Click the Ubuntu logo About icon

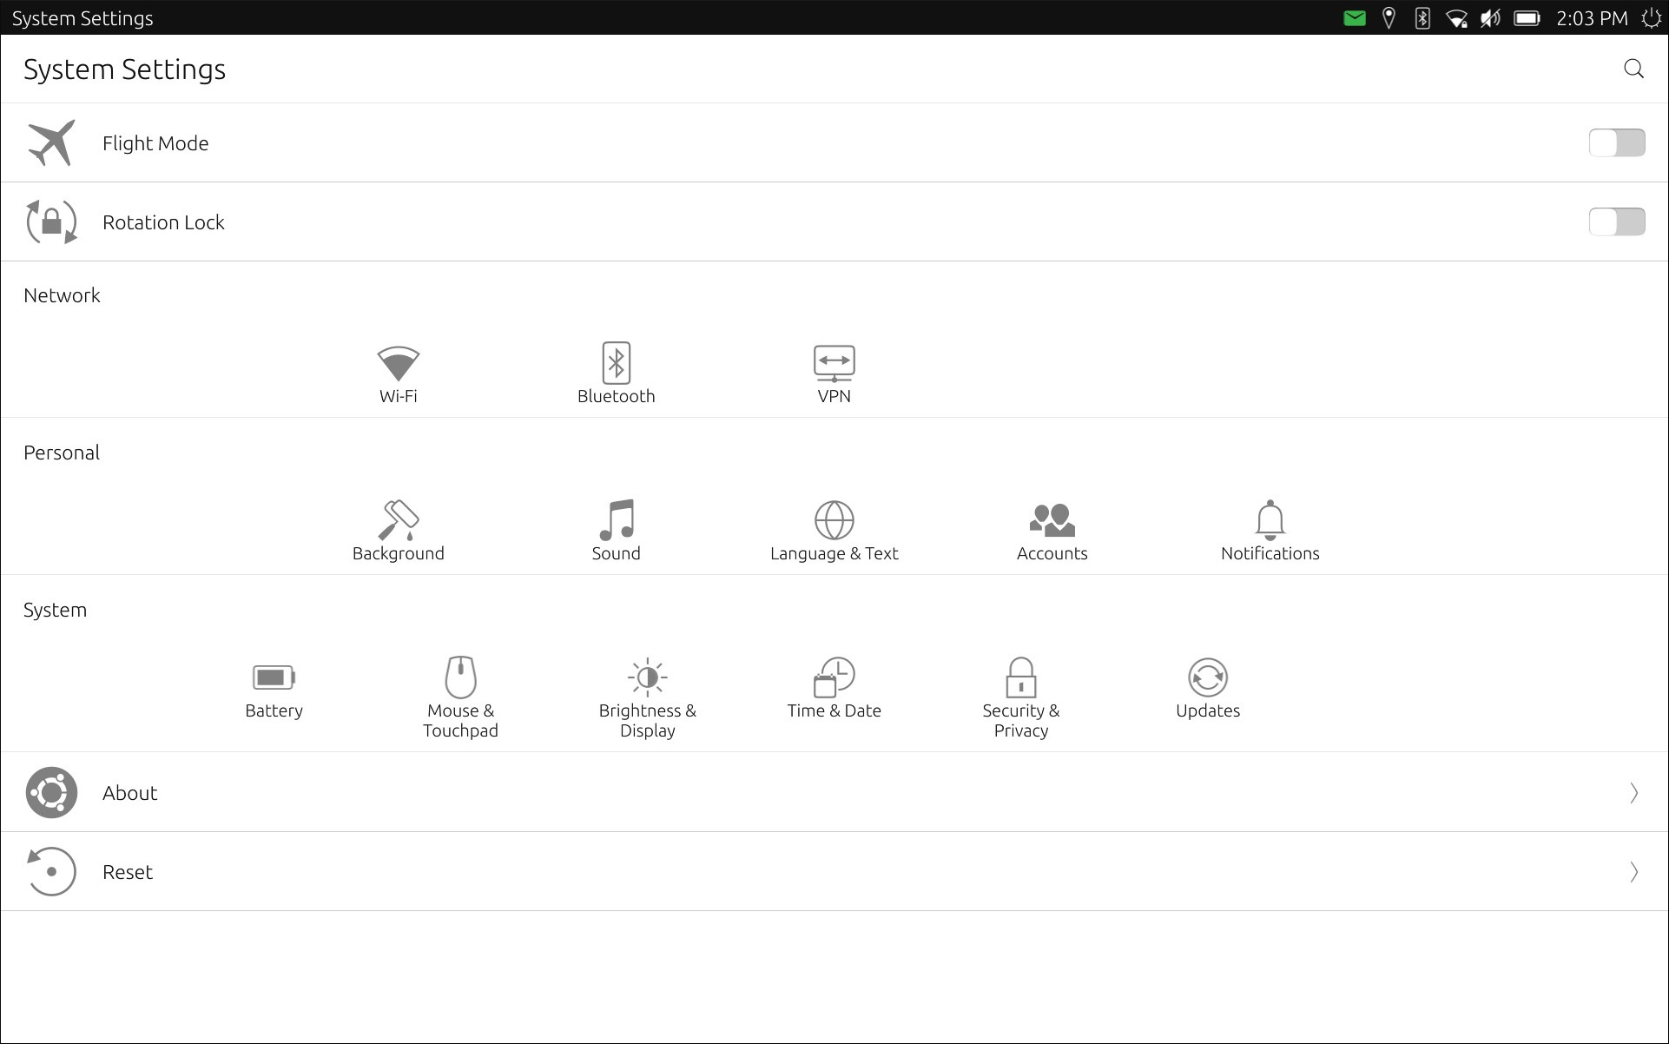51,793
